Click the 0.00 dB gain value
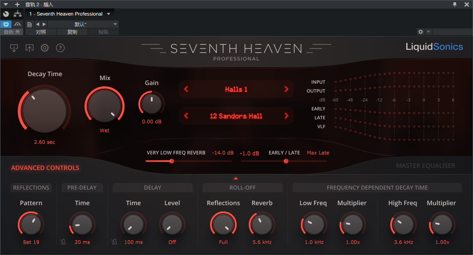 [152, 121]
